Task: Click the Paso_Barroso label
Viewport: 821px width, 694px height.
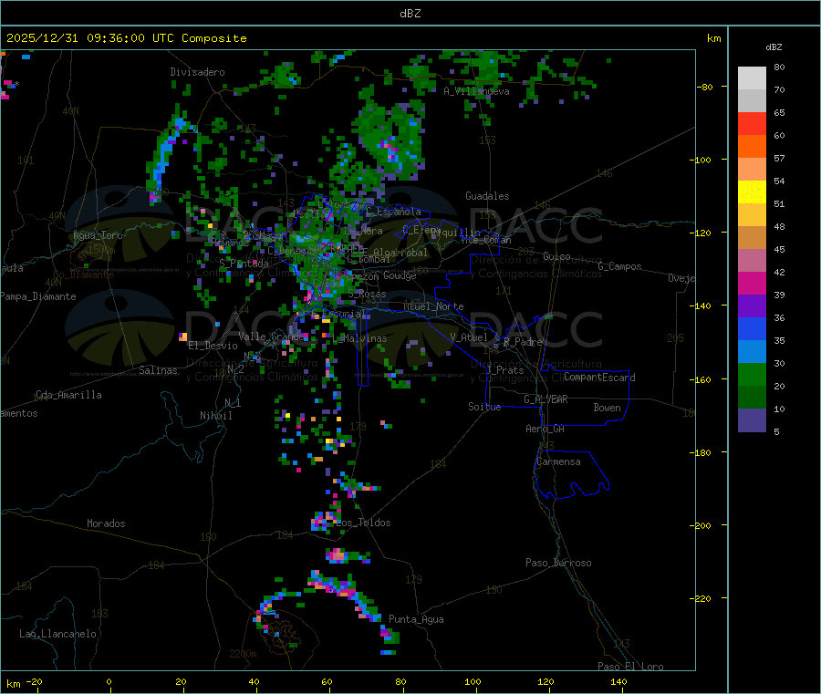Action: coord(558,563)
